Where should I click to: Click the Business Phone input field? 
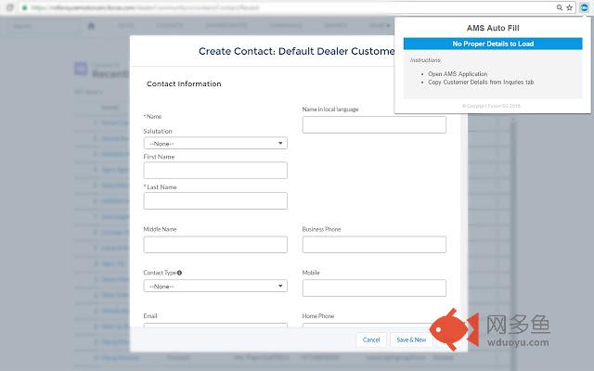point(374,245)
